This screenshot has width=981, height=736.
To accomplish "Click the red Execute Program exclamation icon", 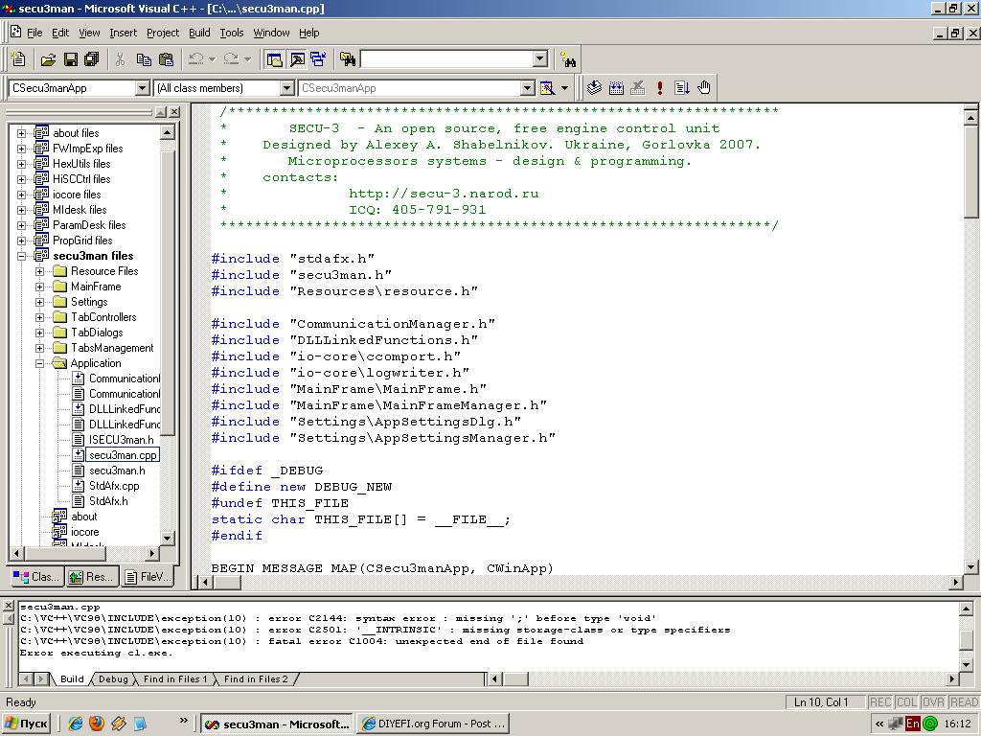I will pyautogui.click(x=660, y=88).
